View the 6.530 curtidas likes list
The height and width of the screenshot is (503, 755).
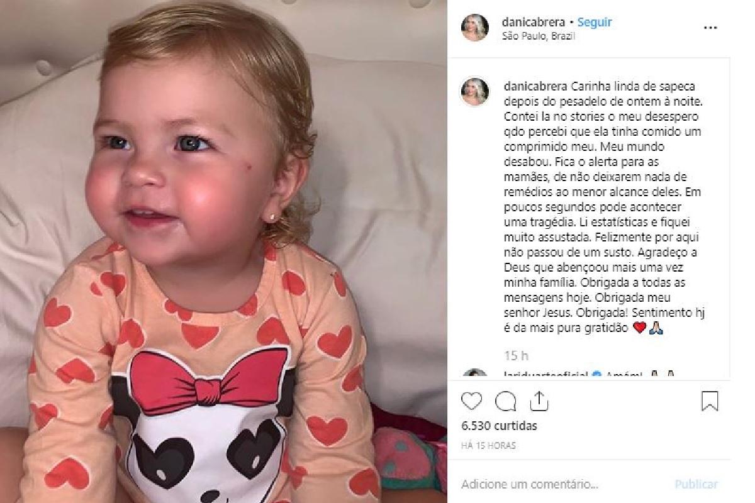pyautogui.click(x=500, y=426)
